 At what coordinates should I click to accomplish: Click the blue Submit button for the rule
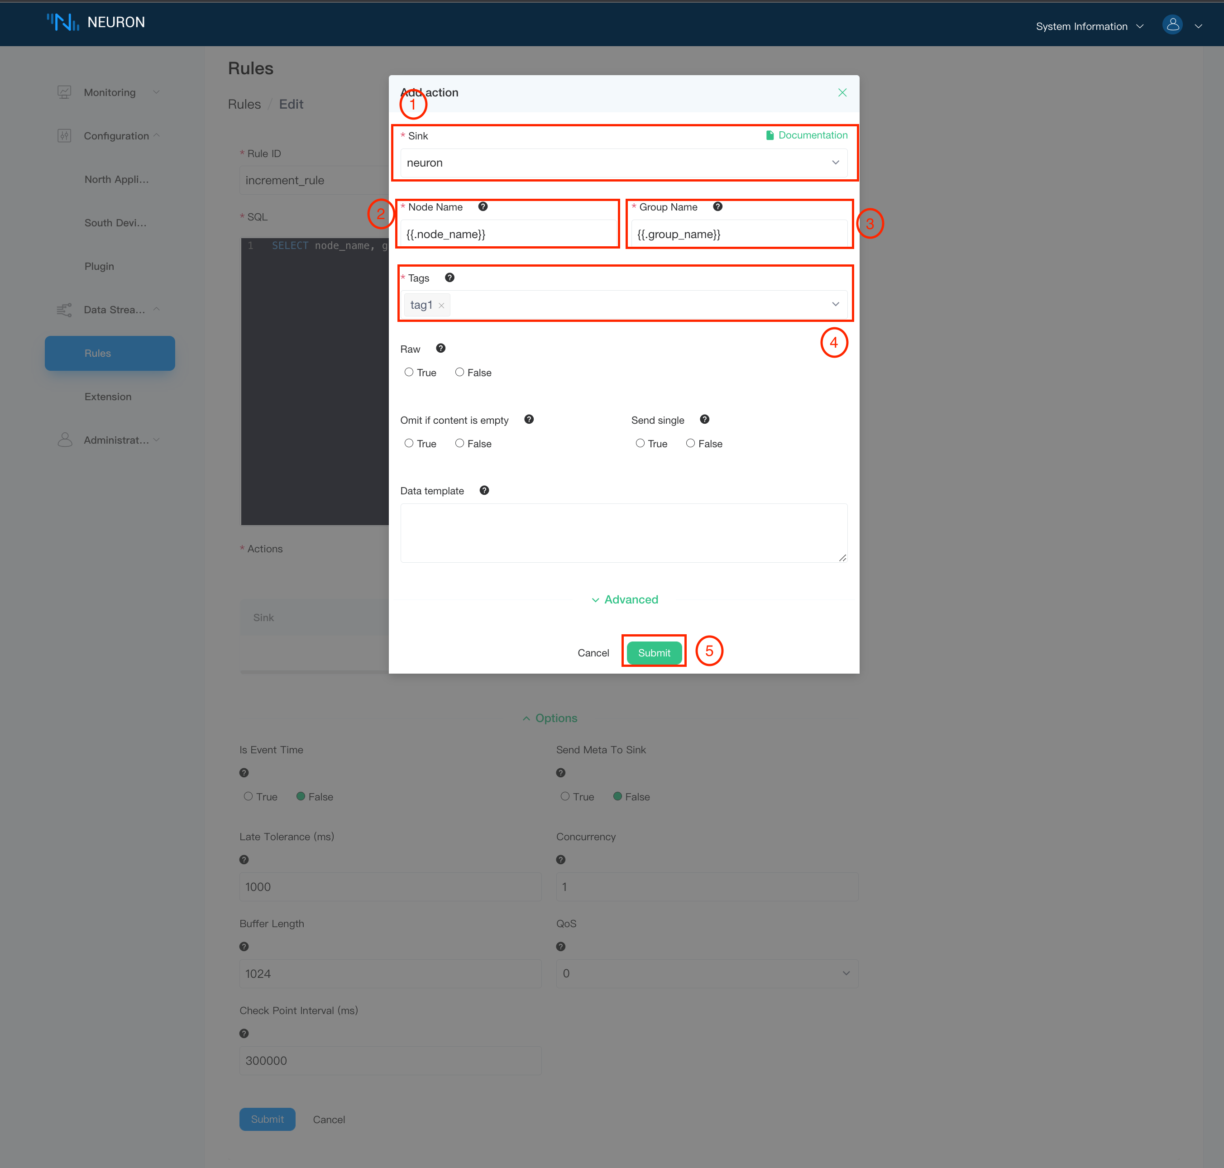[267, 1119]
